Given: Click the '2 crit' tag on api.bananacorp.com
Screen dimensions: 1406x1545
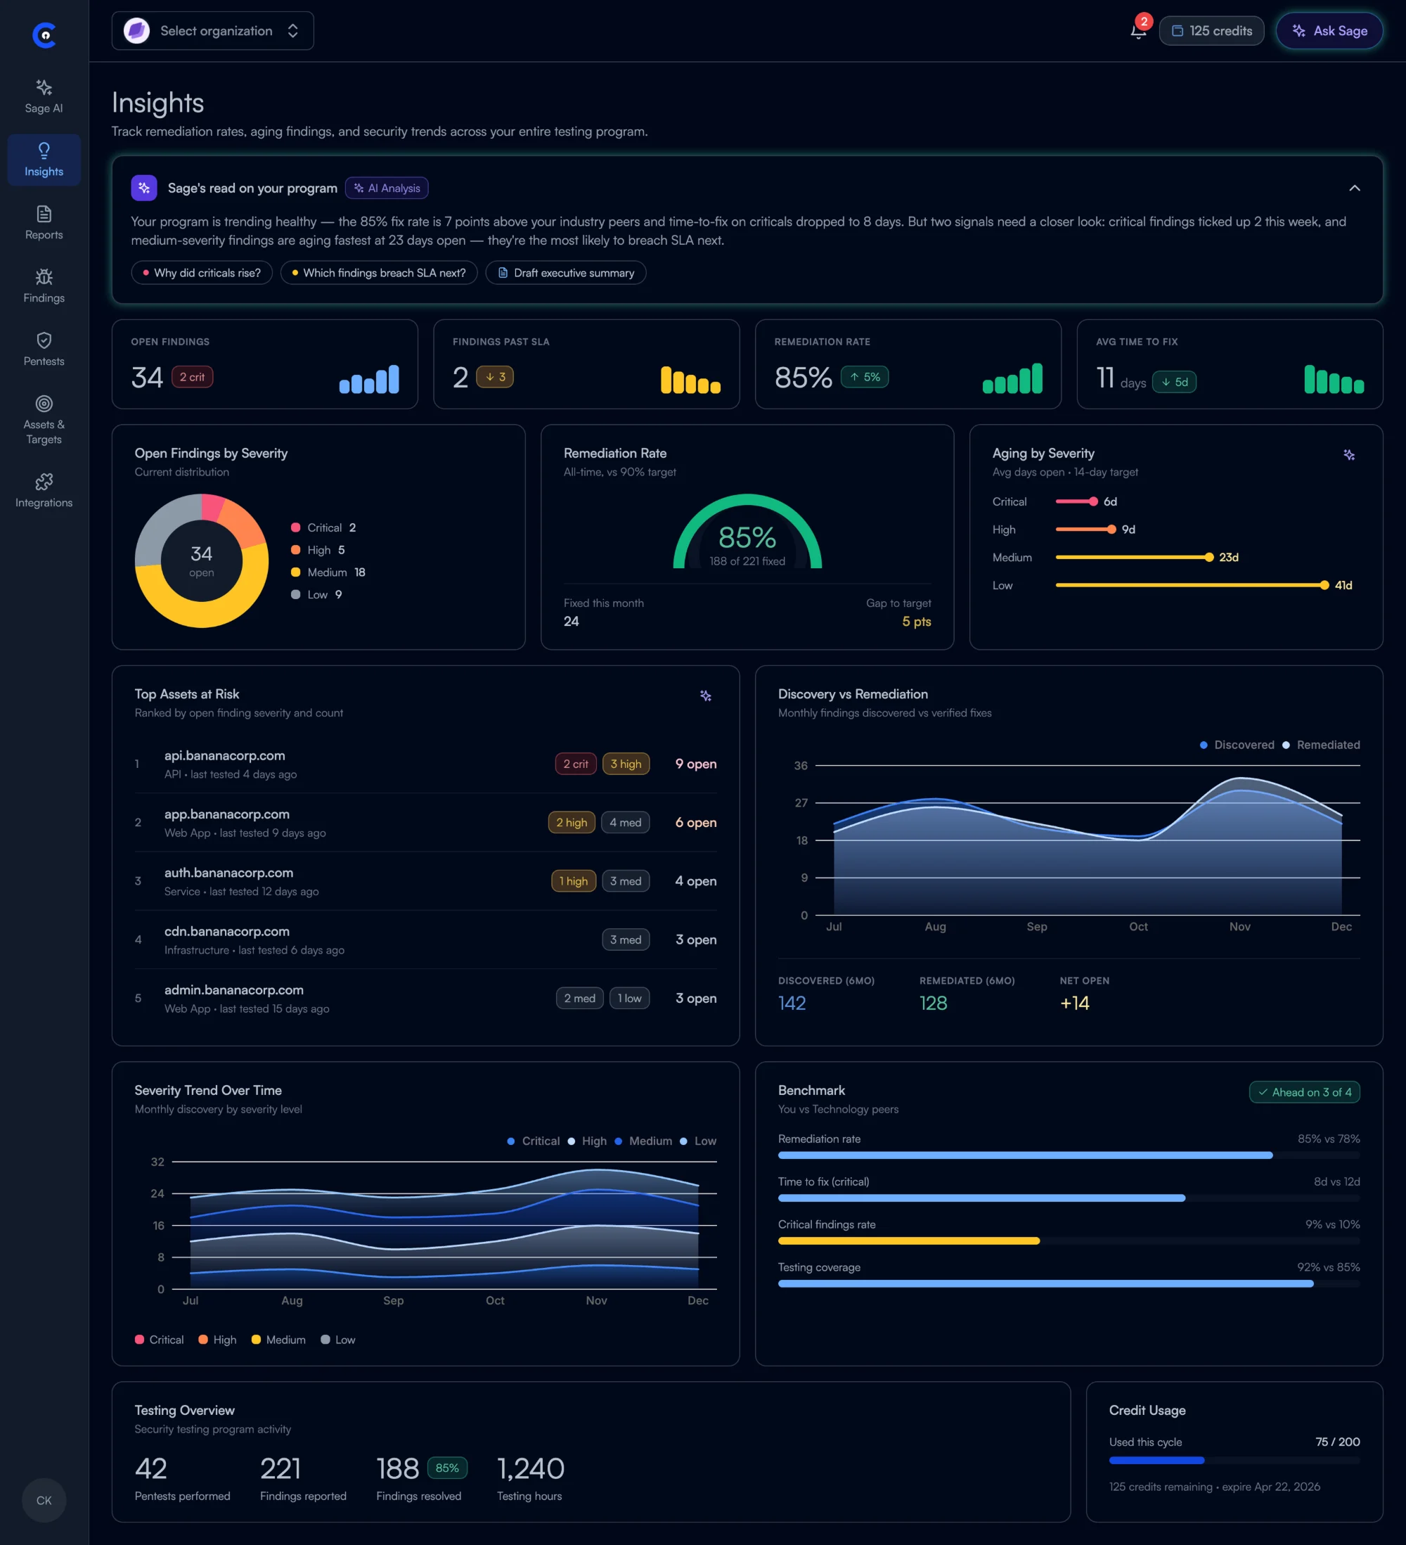Looking at the screenshot, I should 576,764.
